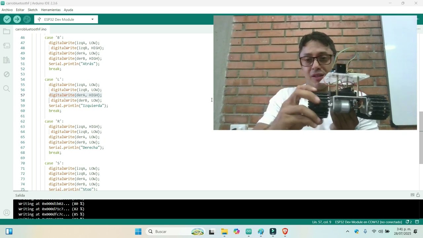Open the widgets panel icon on taskbar
The image size is (423, 238).
[x=9, y=231]
